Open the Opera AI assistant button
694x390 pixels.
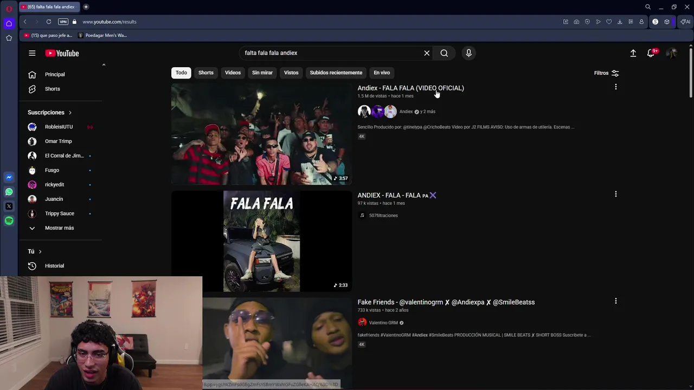point(685,22)
